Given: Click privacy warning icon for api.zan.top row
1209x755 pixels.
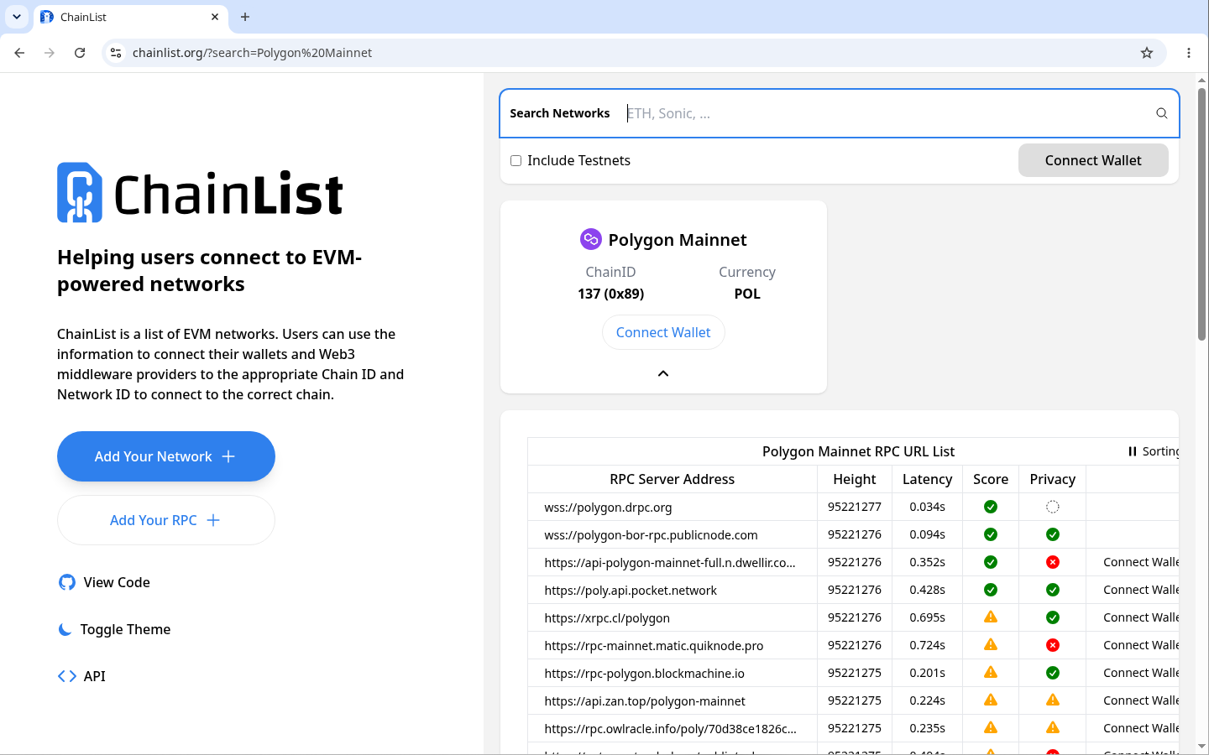Looking at the screenshot, I should click(x=1053, y=700).
